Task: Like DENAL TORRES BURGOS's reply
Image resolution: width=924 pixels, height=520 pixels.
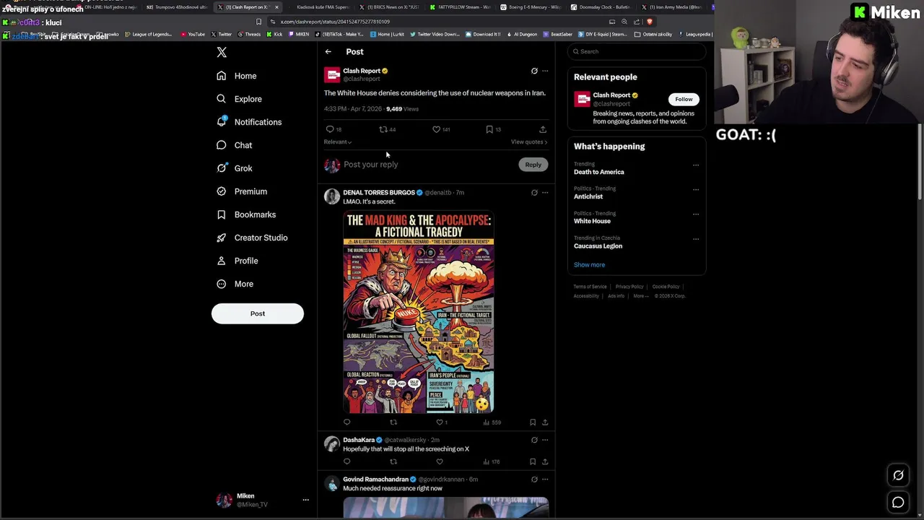Action: [x=439, y=422]
